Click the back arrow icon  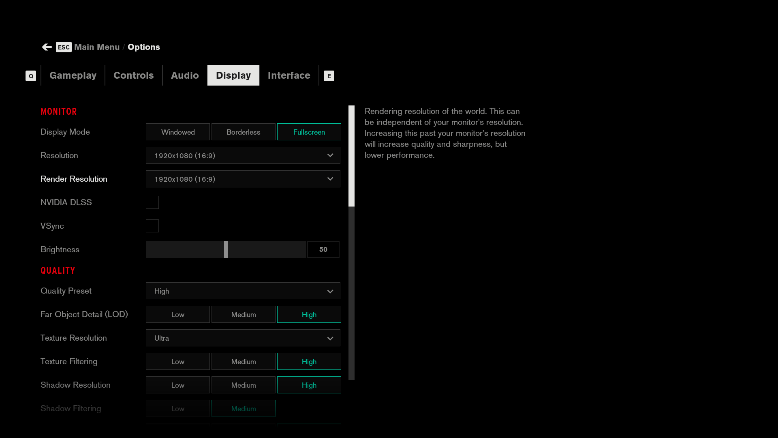click(47, 47)
